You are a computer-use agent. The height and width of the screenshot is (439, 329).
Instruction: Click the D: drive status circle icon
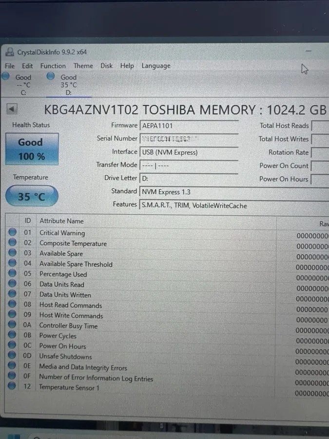pyautogui.click(x=51, y=76)
